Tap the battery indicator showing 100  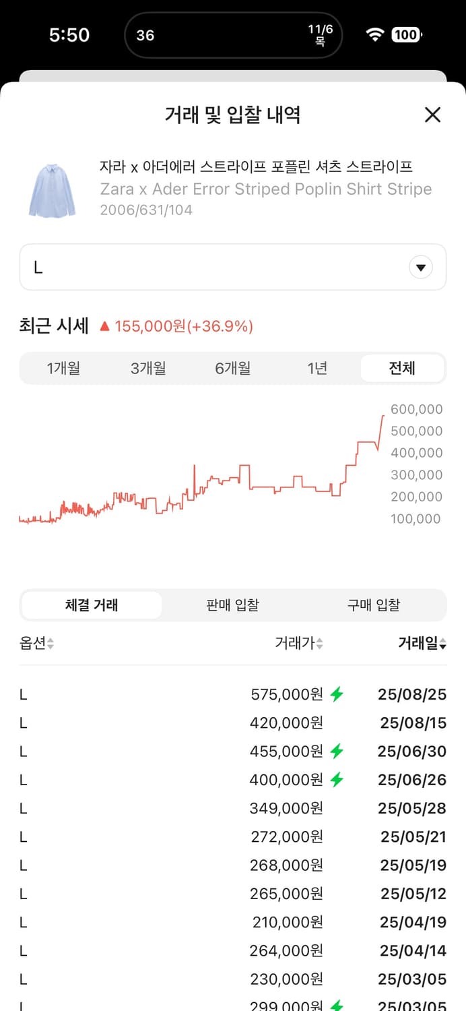click(x=406, y=33)
